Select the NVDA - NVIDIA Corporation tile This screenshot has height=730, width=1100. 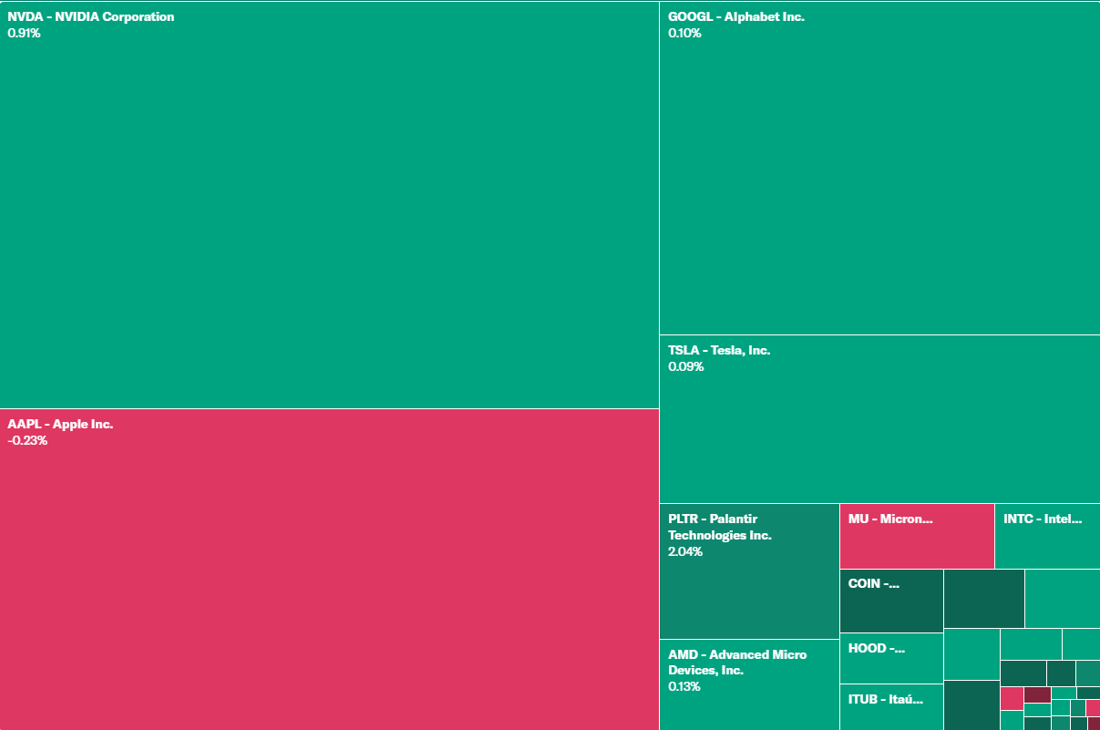tap(329, 205)
